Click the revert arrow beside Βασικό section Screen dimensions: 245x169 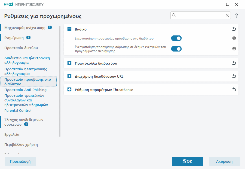pyautogui.click(x=234, y=29)
